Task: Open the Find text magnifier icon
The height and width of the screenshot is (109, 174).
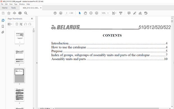Action: [26, 13]
